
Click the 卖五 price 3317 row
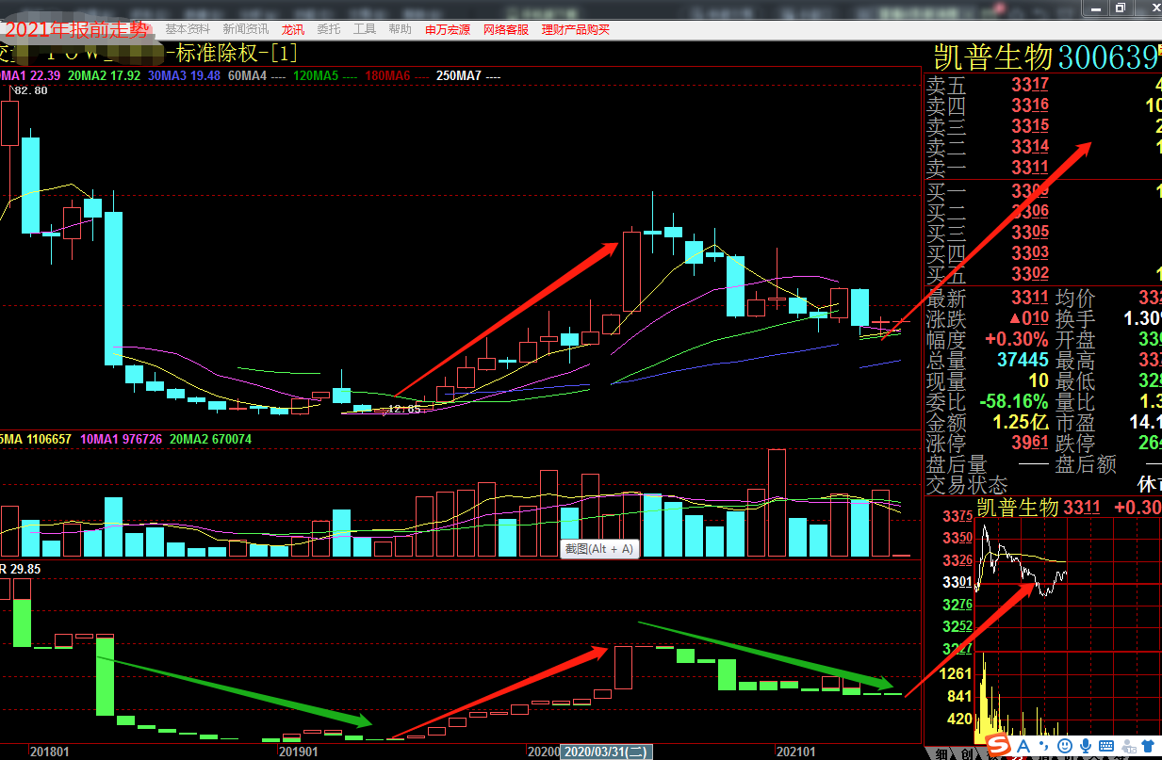point(1042,85)
